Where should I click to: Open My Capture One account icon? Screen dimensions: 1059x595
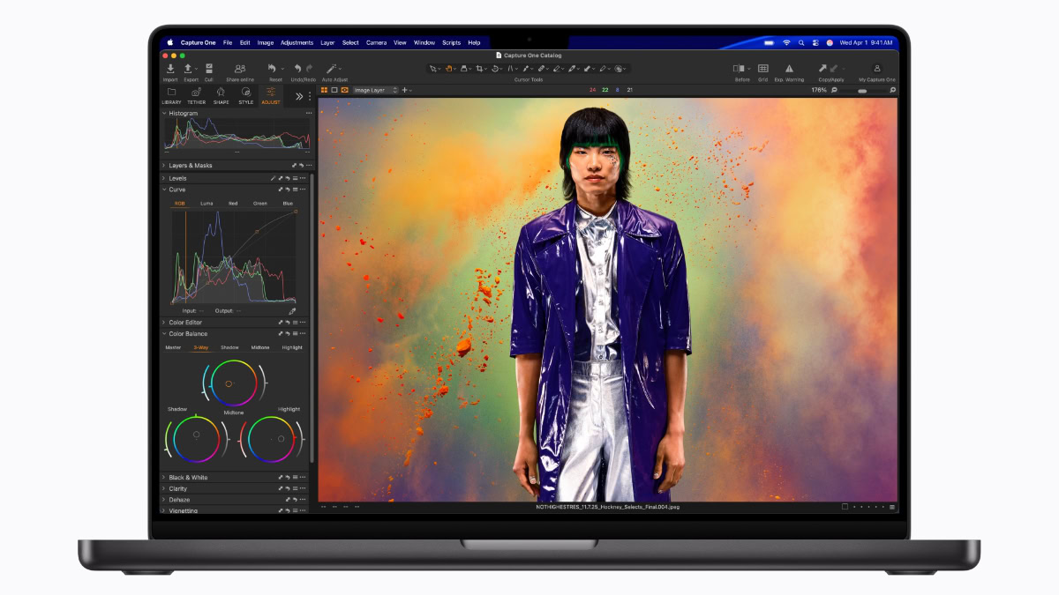pos(877,68)
